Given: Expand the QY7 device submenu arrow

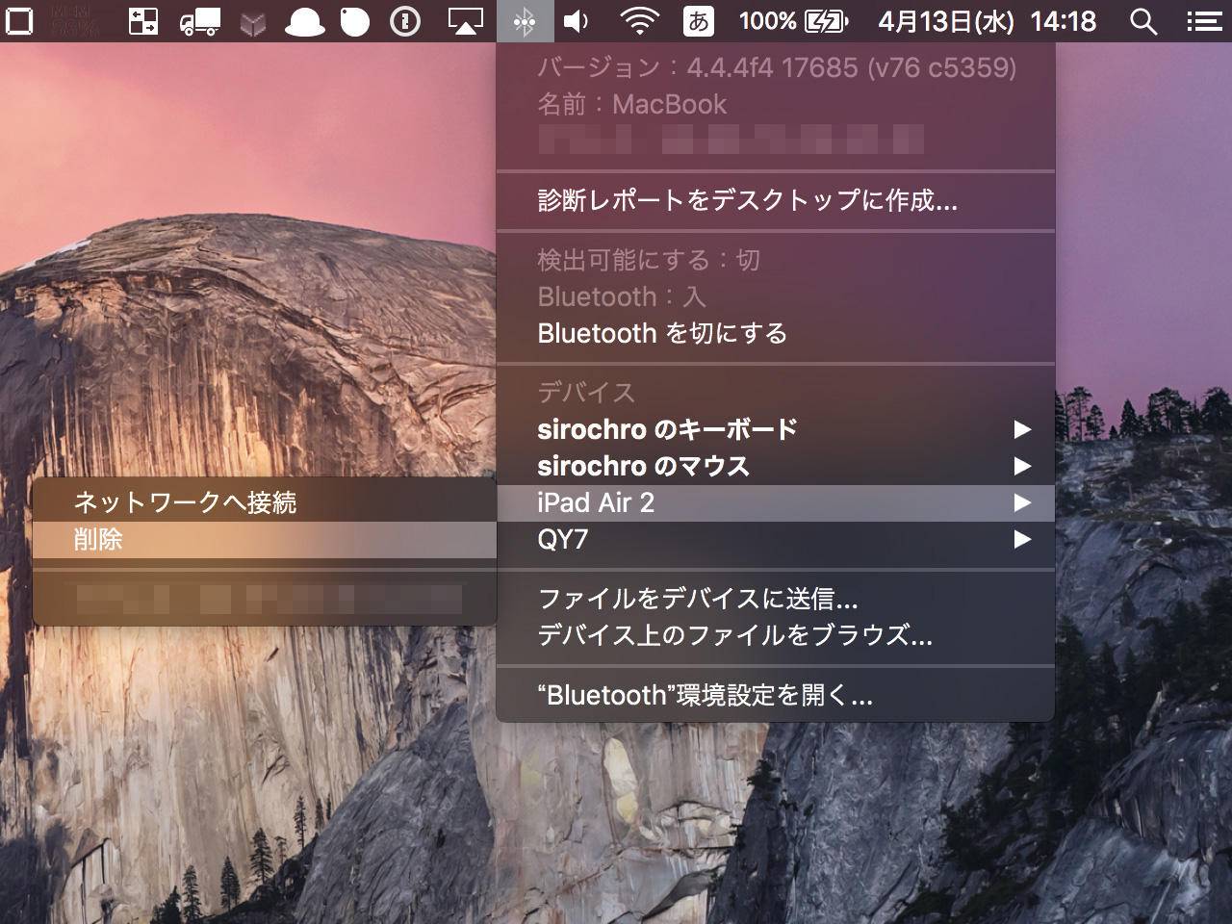Looking at the screenshot, I should coord(1022,540).
